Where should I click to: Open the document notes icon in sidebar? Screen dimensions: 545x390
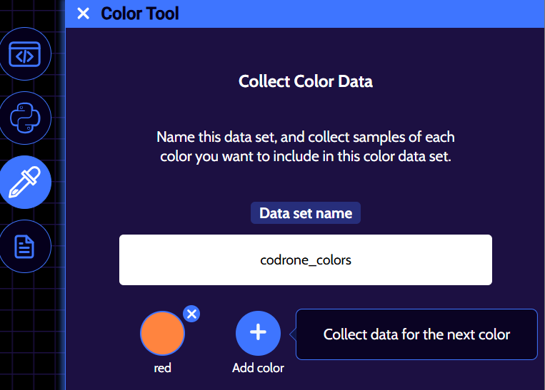[x=25, y=247]
